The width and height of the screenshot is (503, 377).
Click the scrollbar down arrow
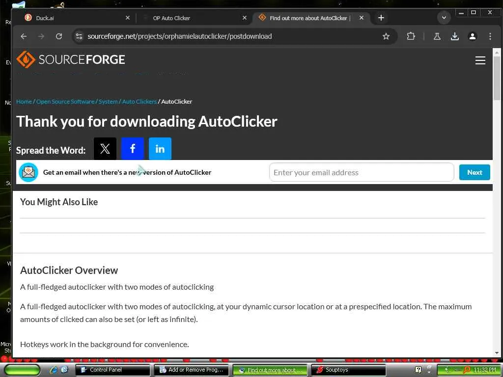(497, 353)
